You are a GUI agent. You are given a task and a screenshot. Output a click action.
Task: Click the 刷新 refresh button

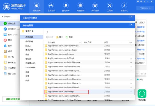coord(69,37)
